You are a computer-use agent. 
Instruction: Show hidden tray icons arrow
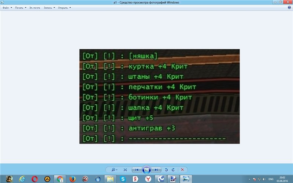(249, 179)
